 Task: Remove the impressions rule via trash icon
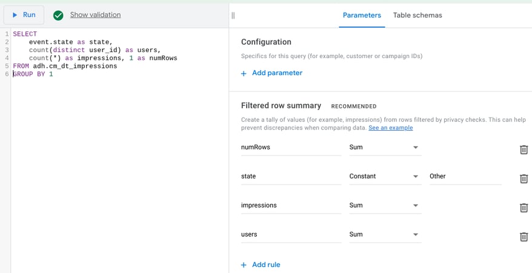click(524, 208)
